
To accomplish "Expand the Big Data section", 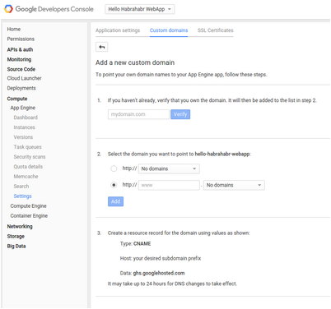I will (x=16, y=246).
